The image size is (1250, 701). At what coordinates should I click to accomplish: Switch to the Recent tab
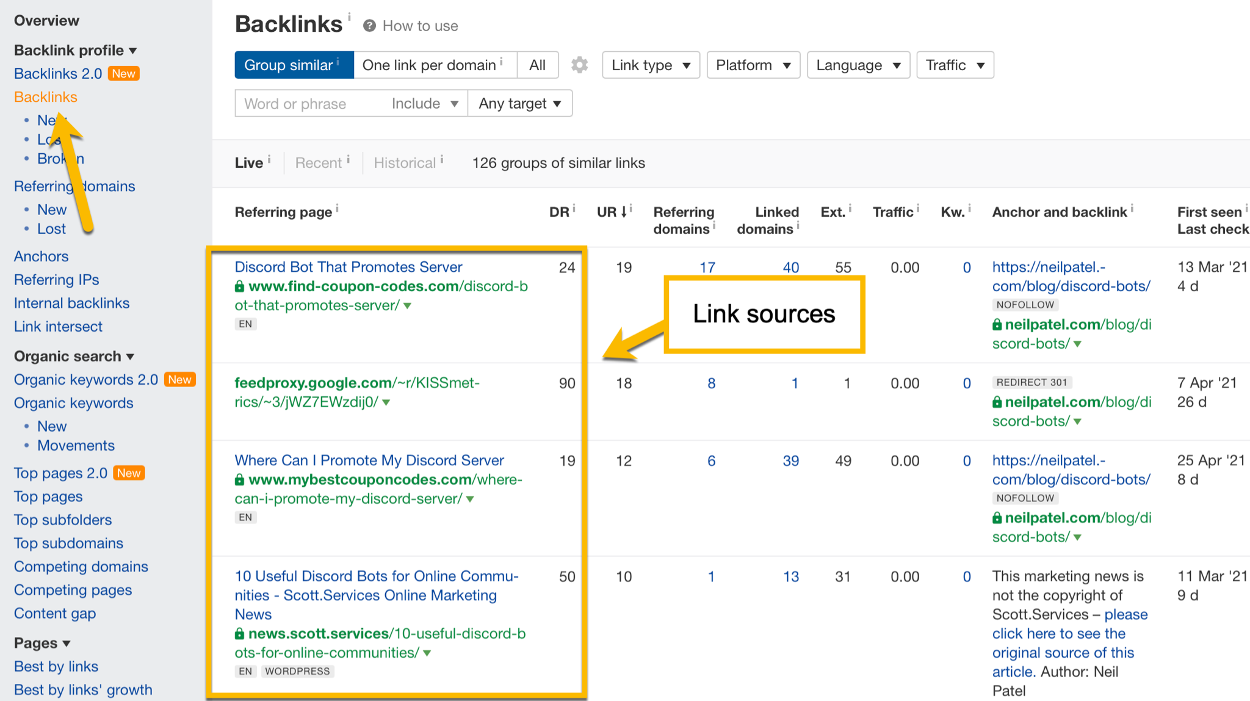(319, 163)
